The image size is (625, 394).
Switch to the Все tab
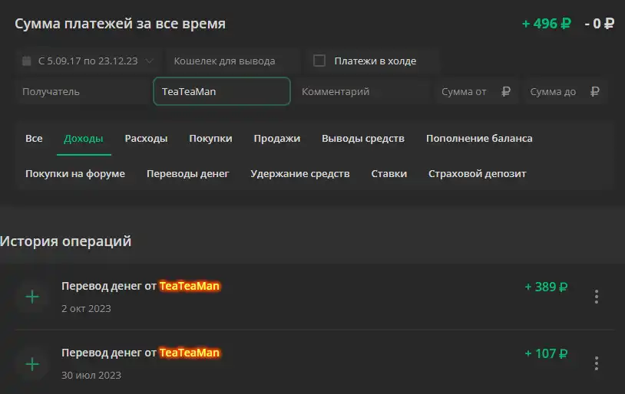pyautogui.click(x=34, y=139)
